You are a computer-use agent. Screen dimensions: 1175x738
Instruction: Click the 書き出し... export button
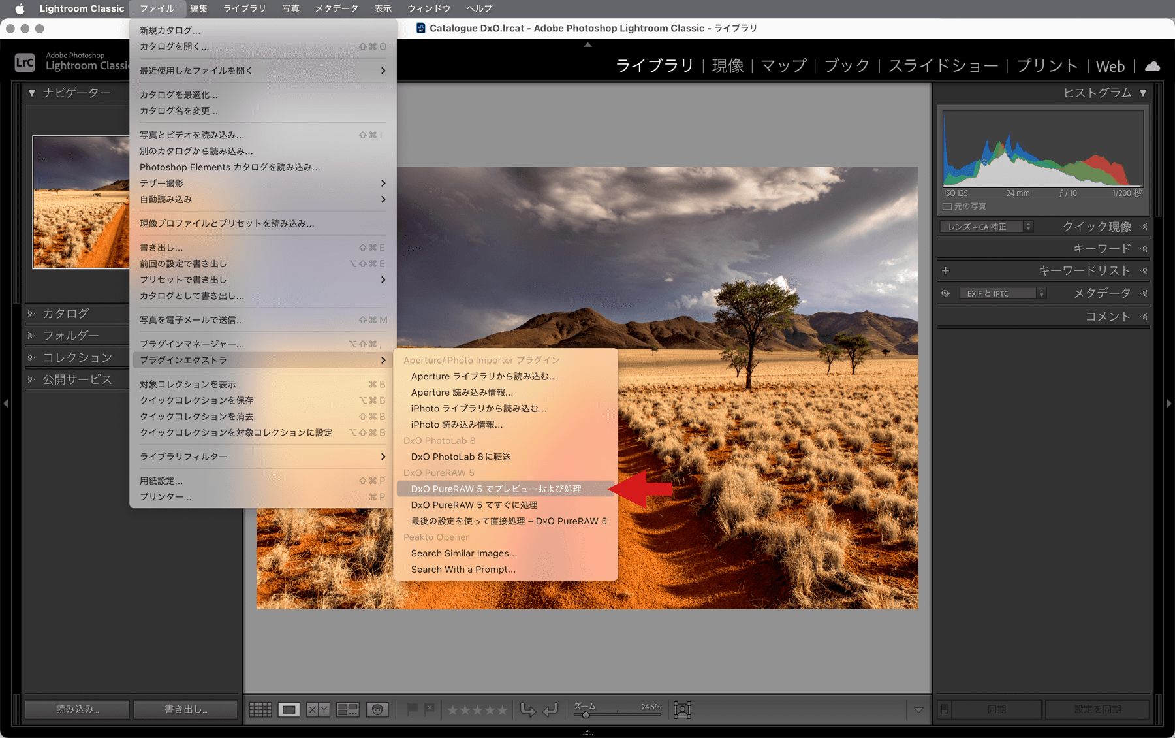185,709
